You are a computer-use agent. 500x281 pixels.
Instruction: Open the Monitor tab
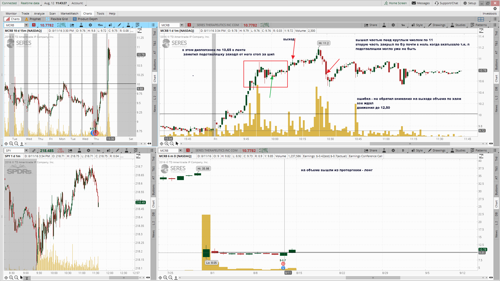point(11,14)
